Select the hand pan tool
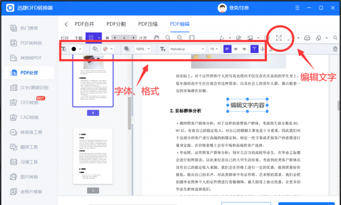Viewport: 341px width, 205px height. 156,38
